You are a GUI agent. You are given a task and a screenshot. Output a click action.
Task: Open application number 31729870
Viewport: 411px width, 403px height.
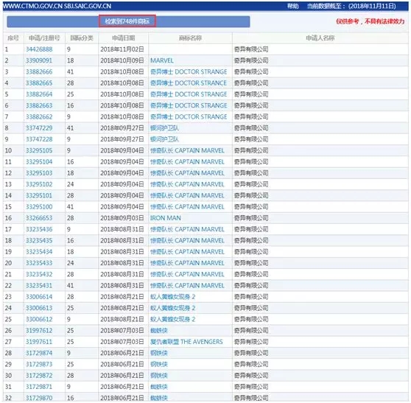pos(39,399)
